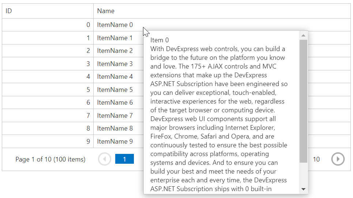This screenshot has width=353, height=198.
Task: Select the ItemName 6 cell
Action: pyautogui.click(x=119, y=102)
